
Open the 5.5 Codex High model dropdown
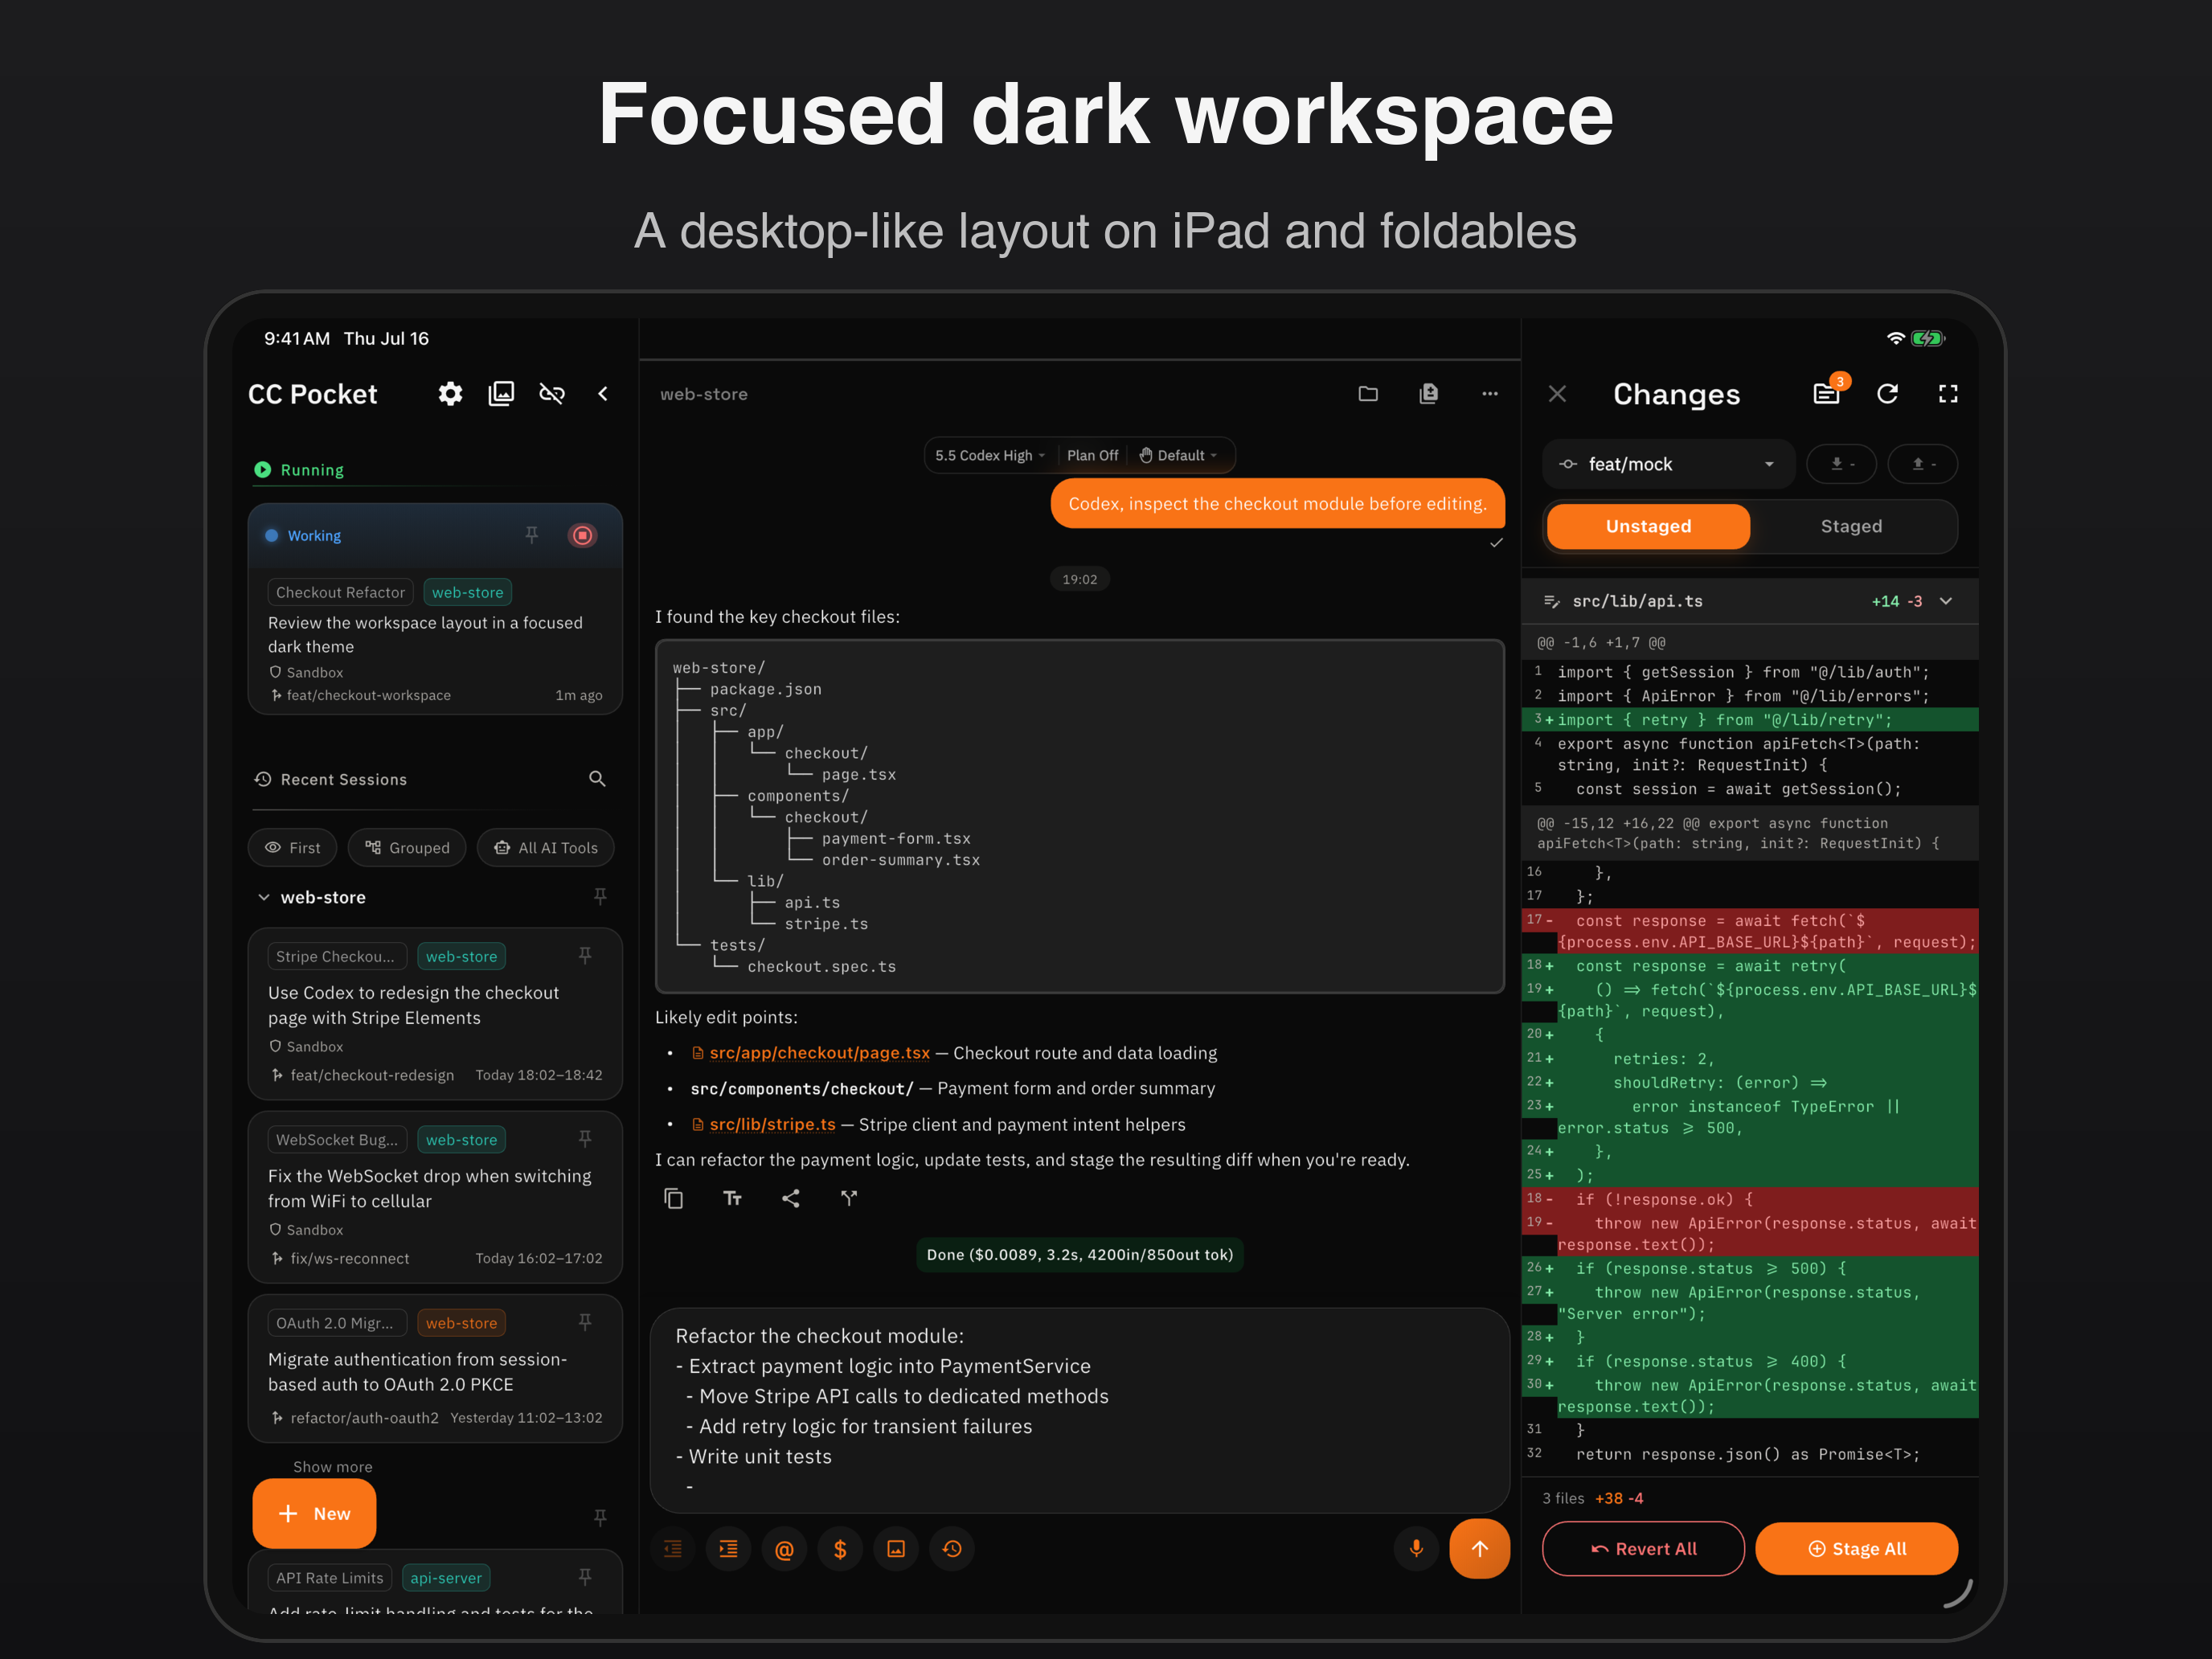990,455
